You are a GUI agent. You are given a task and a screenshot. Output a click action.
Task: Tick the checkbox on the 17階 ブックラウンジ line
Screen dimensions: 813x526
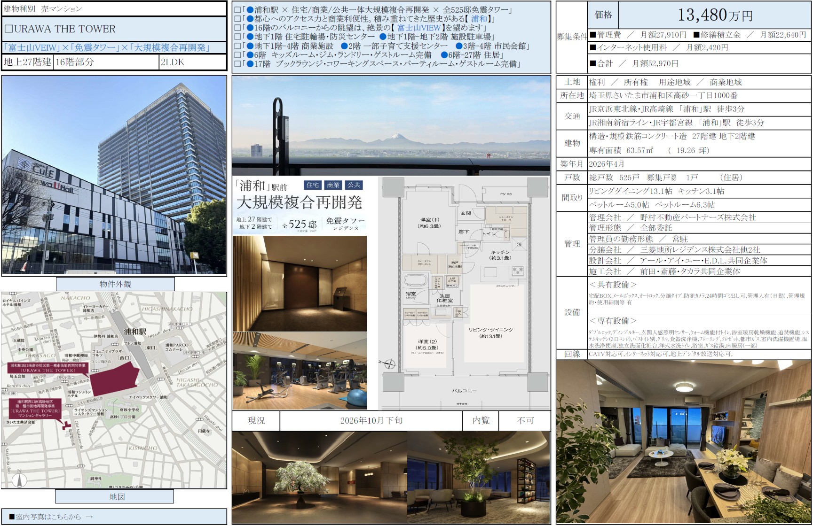(237, 64)
